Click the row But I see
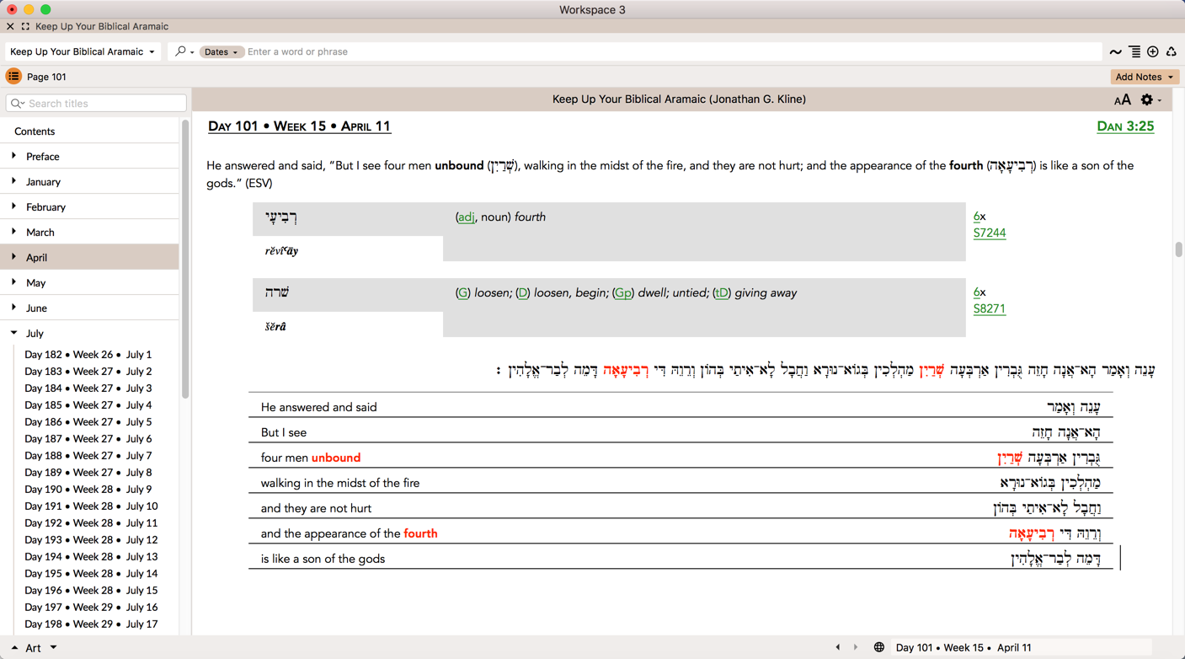The image size is (1185, 659). click(x=681, y=432)
